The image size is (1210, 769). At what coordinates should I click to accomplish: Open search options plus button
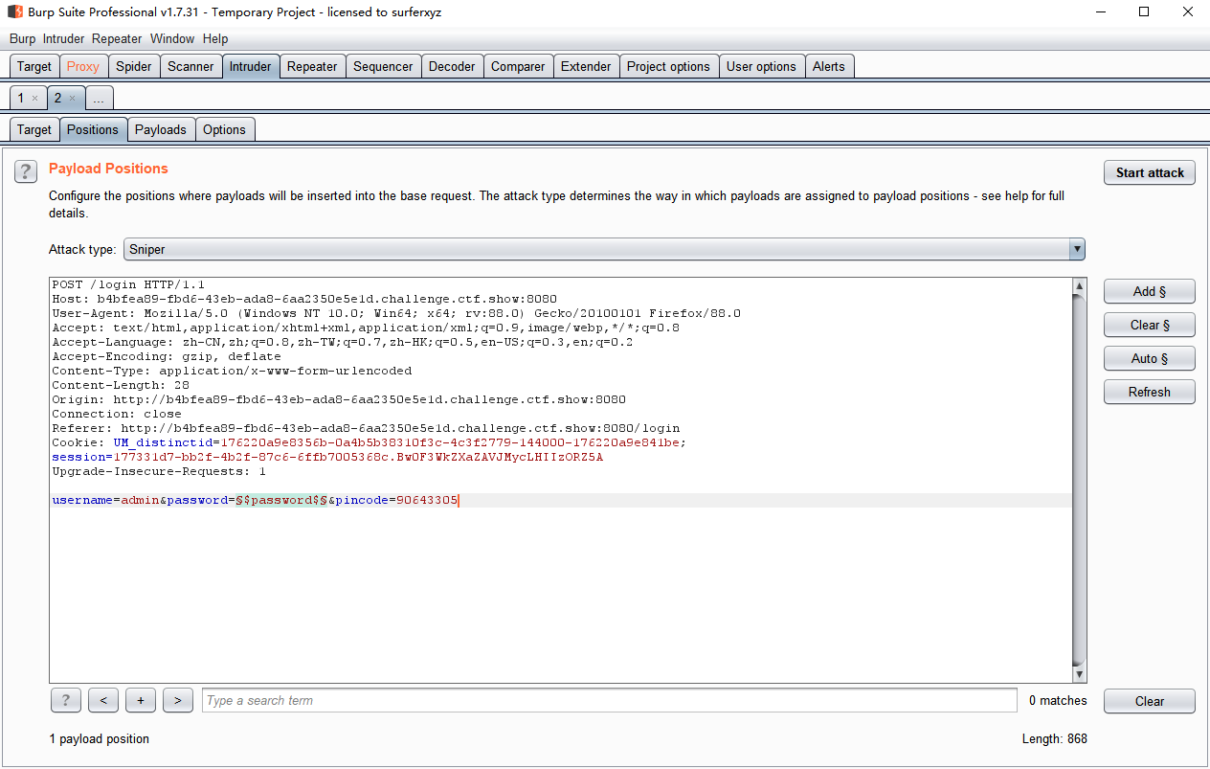tap(141, 701)
